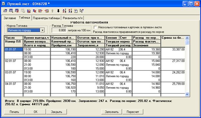The height and width of the screenshot is (118, 201).
Task: Click the Заправлено,л column header
Action: point(90,45)
